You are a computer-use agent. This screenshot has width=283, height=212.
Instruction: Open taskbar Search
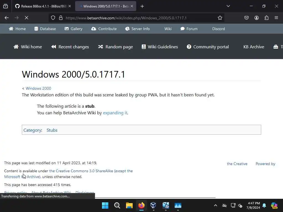[117, 205]
